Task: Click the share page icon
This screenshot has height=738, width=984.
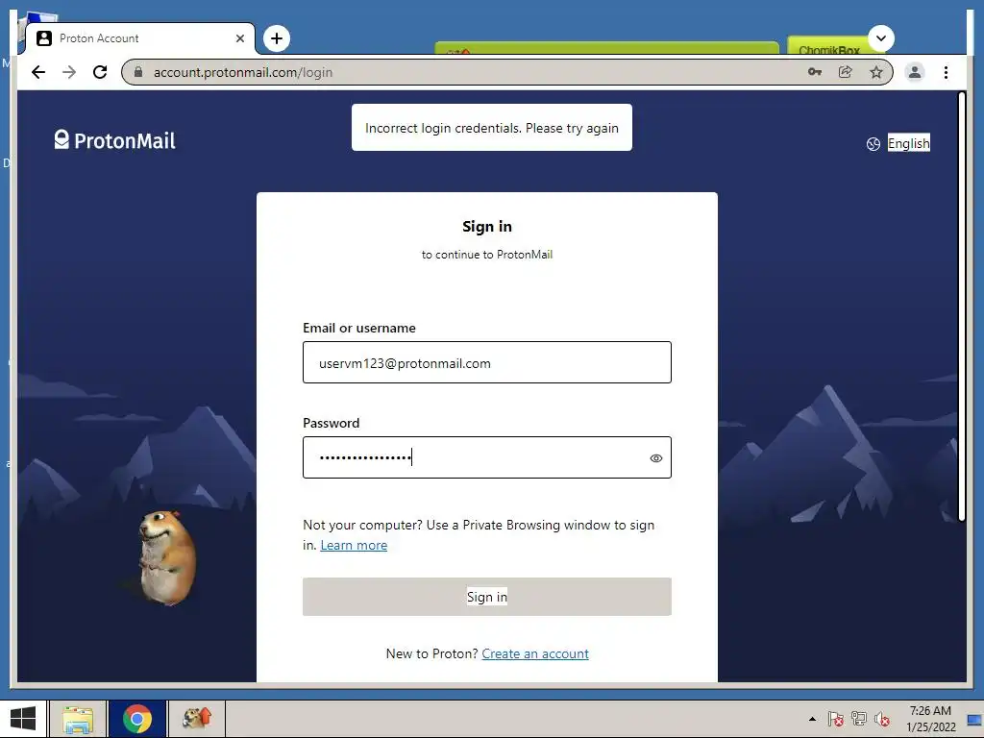Action: click(x=846, y=72)
